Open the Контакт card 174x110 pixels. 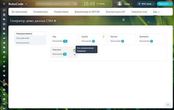122,39
